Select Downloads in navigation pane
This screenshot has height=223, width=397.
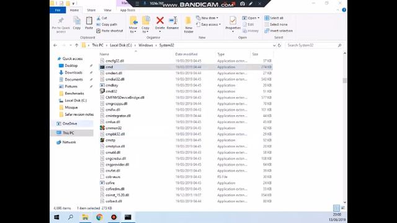[x=73, y=72]
